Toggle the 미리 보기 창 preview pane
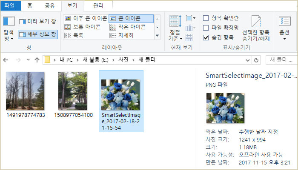Image resolution: width=298 pixels, height=170 pixels. tap(37, 21)
